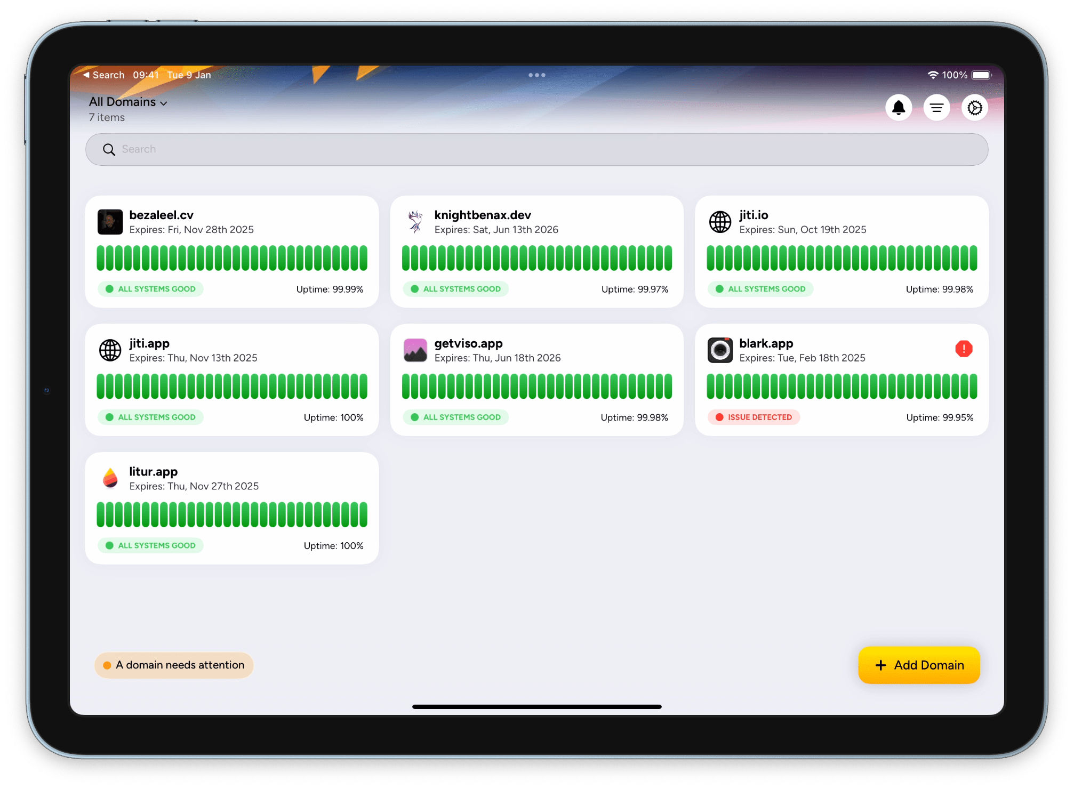Click the getviso.app mountain icon

pos(415,350)
